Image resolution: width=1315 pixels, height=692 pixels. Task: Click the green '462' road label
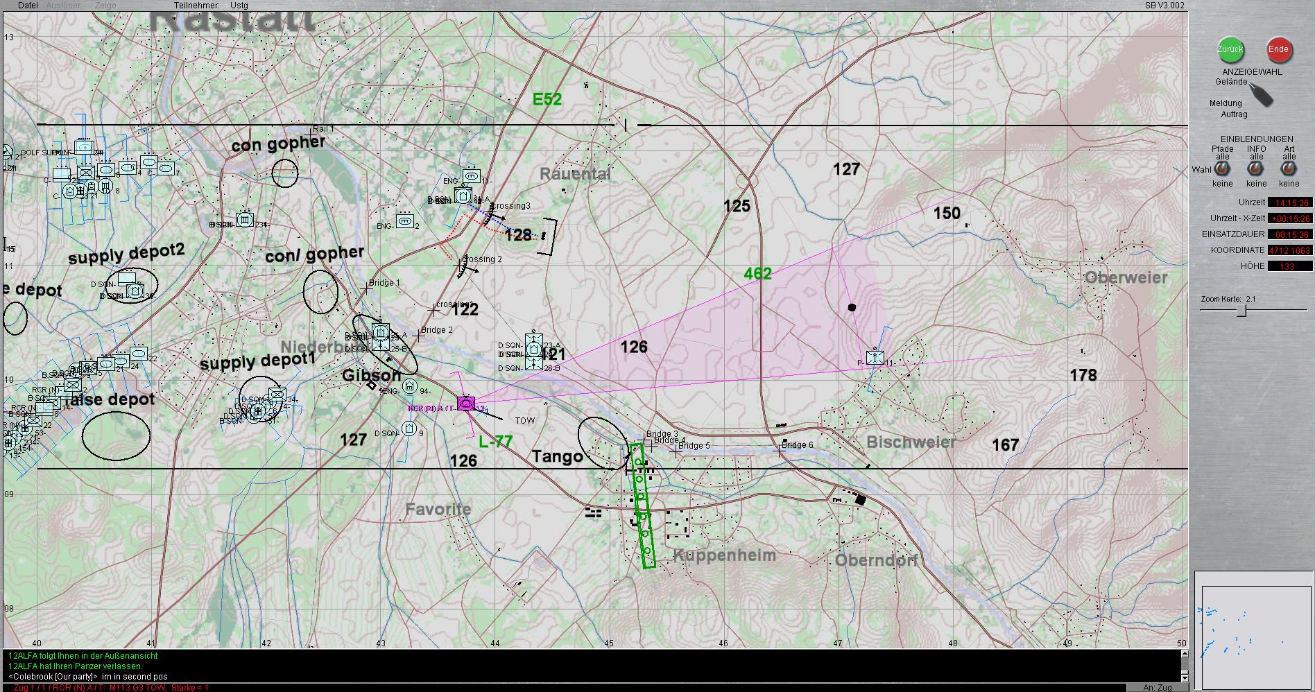[x=757, y=274]
